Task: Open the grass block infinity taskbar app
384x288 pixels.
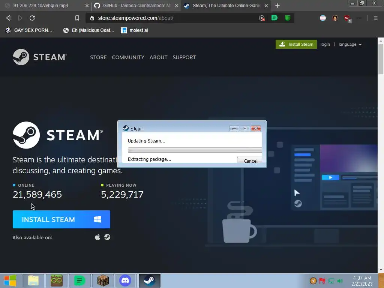Action: [x=57, y=280]
